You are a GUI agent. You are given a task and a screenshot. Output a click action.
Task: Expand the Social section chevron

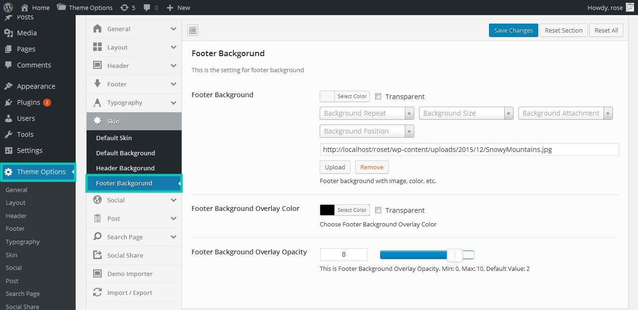pyautogui.click(x=174, y=200)
